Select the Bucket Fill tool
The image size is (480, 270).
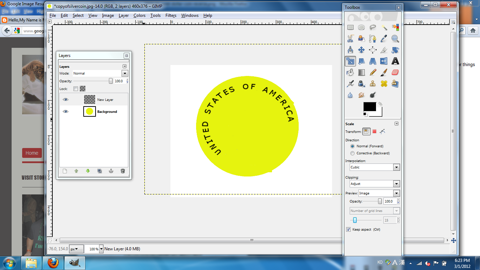pyautogui.click(x=350, y=72)
